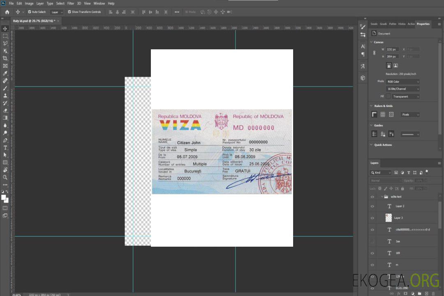Select the Crop tool
444x296 pixels.
[5, 58]
